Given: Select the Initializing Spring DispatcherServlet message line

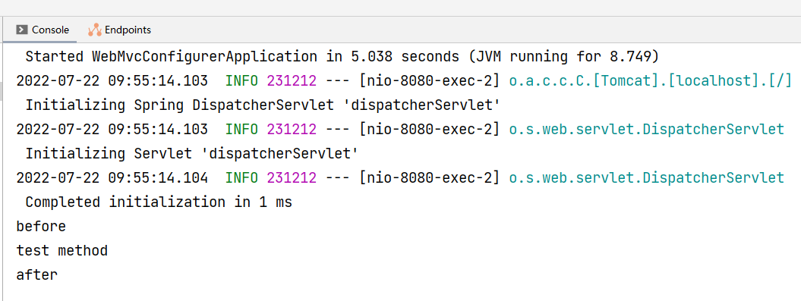Looking at the screenshot, I should pos(262,105).
